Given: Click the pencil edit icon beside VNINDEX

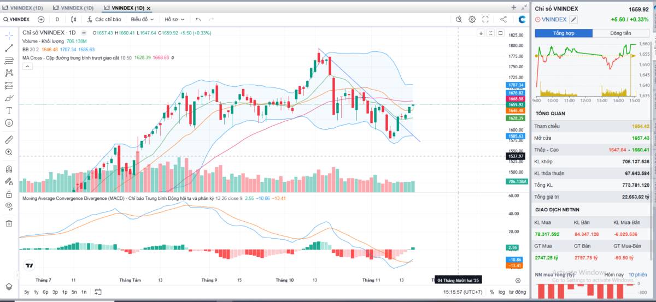Looking at the screenshot, I should (573, 20).
